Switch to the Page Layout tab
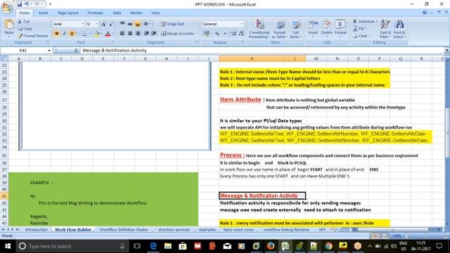The image size is (450, 253). pyautogui.click(x=68, y=13)
